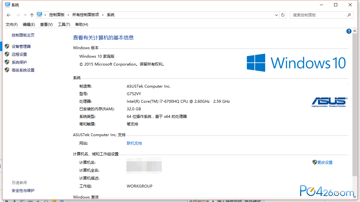Select the Windows 10 家庭版 text

[x=97, y=56]
